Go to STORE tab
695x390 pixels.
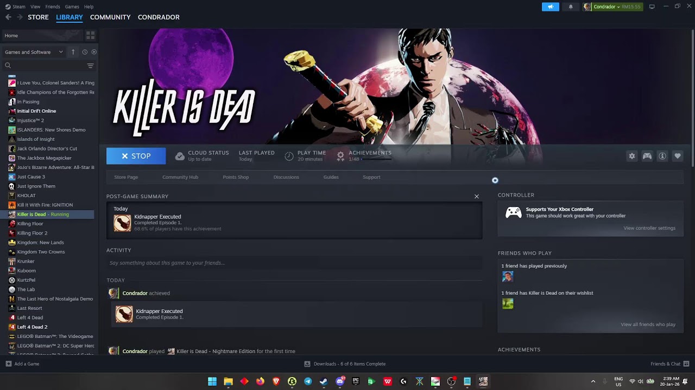(x=38, y=17)
